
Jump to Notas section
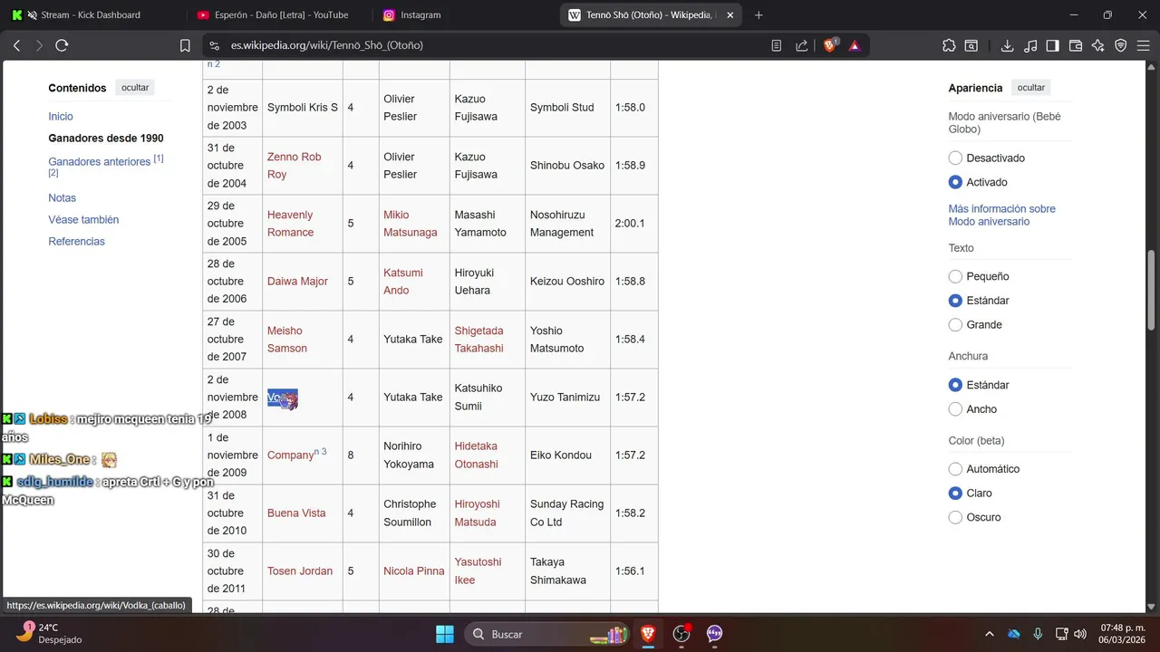coord(63,198)
